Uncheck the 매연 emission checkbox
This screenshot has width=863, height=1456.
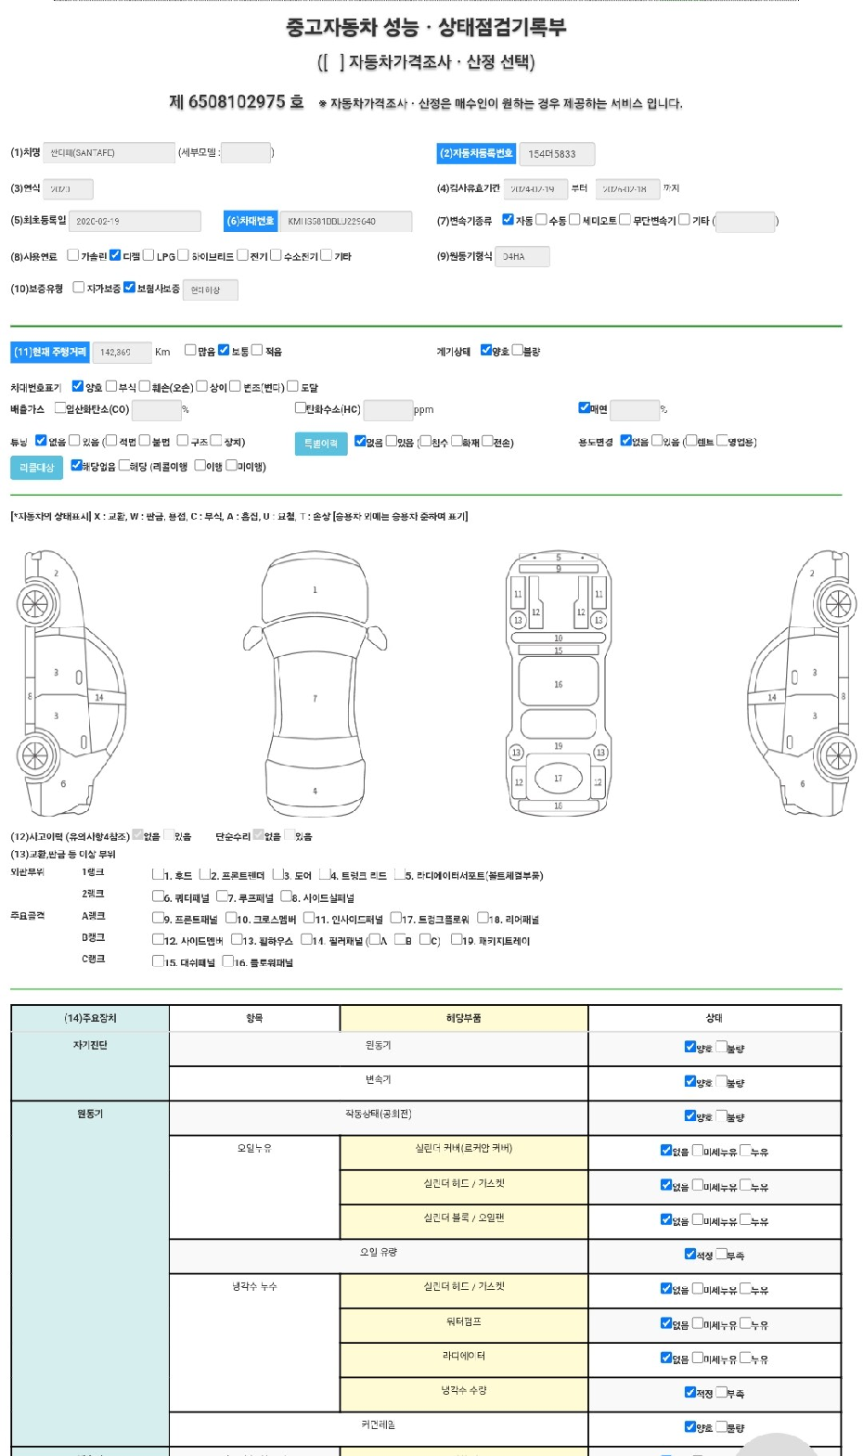(x=584, y=407)
